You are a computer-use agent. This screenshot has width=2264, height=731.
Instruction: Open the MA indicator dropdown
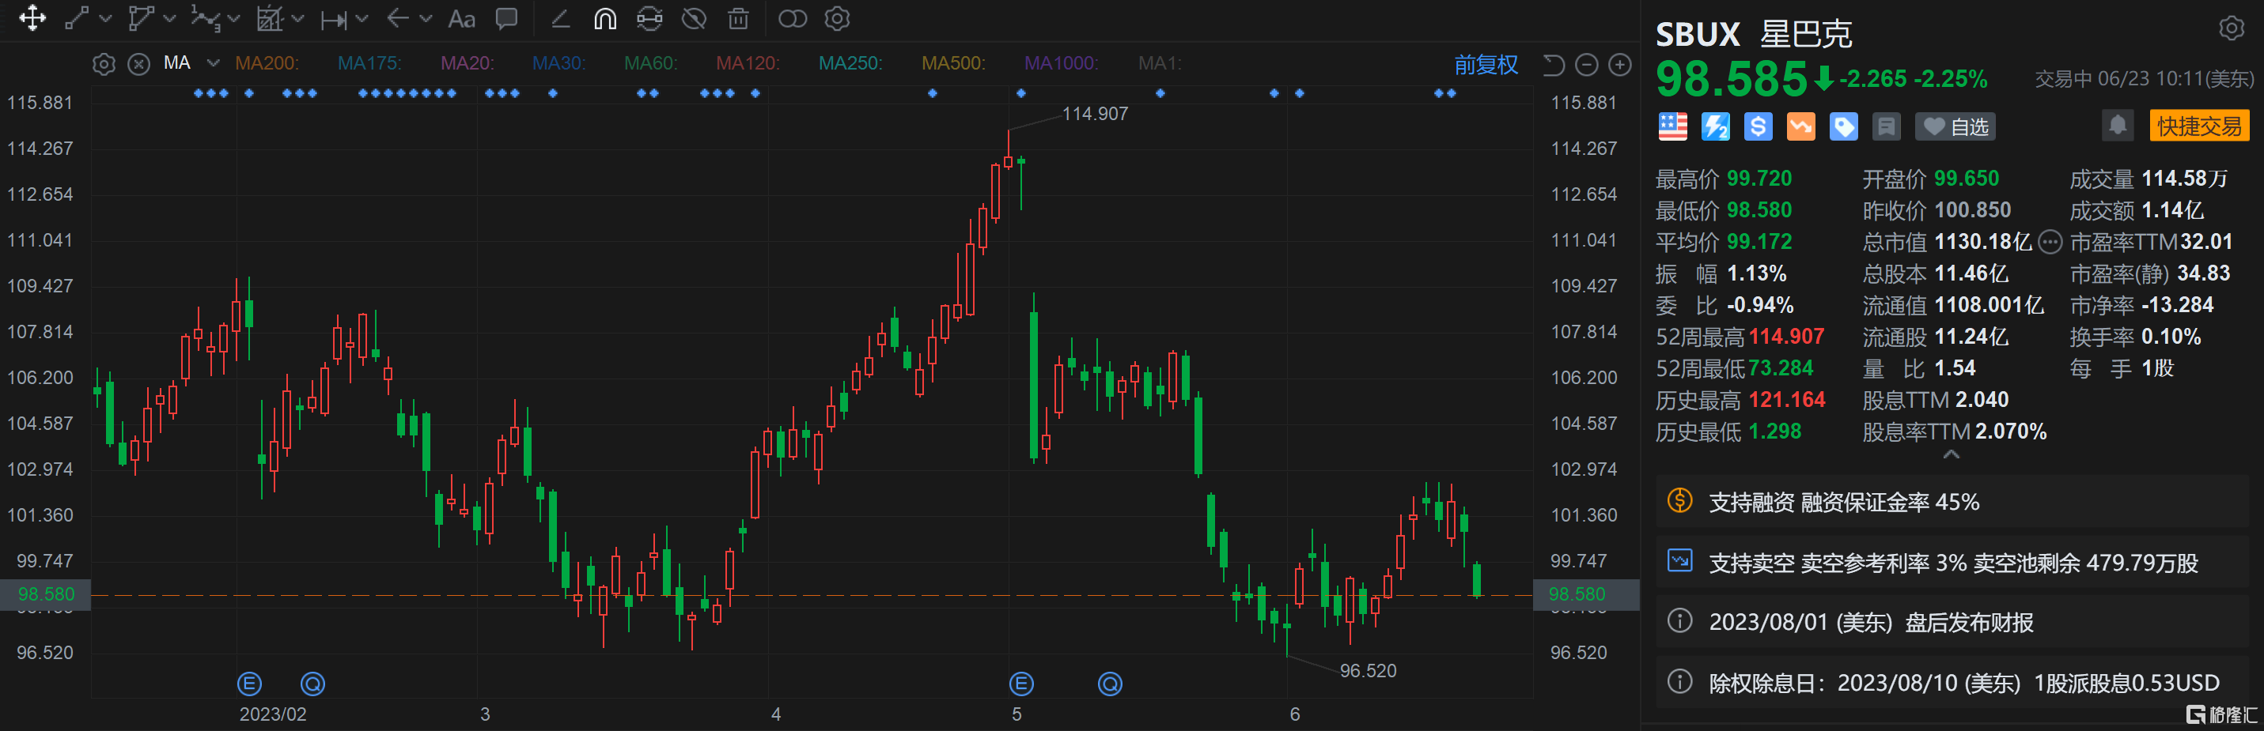pos(214,63)
